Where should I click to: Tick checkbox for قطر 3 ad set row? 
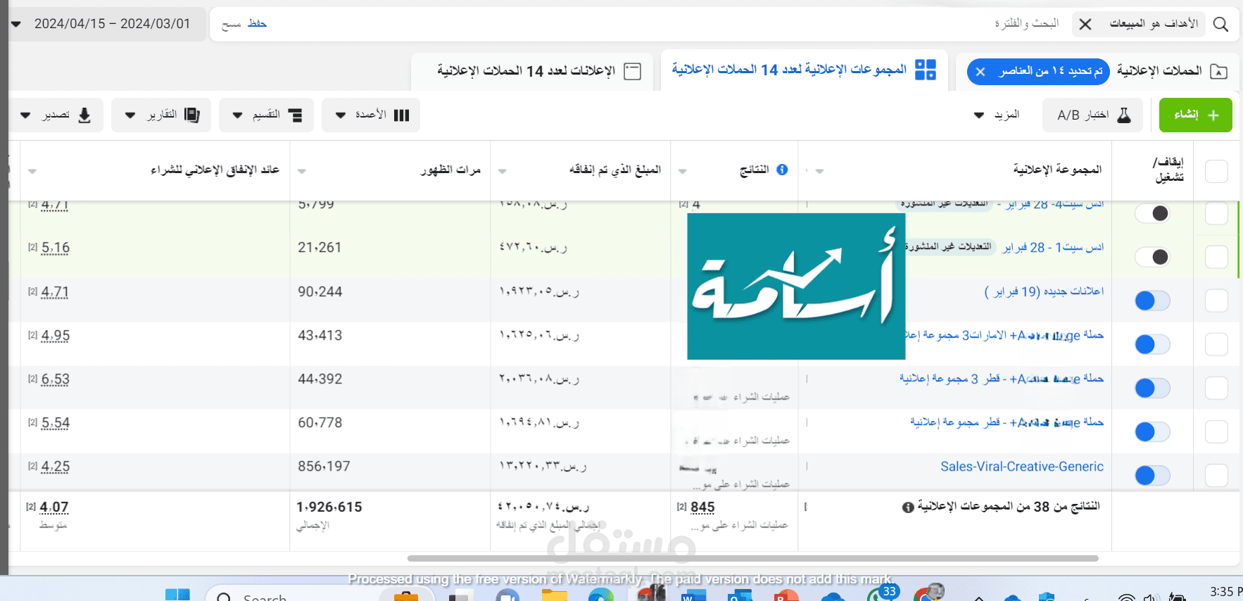(x=1216, y=388)
